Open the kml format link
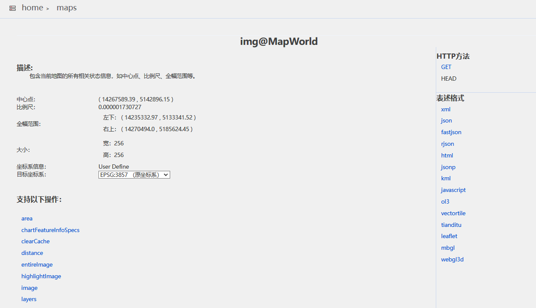Viewport: 536px width, 308px height. coord(446,178)
